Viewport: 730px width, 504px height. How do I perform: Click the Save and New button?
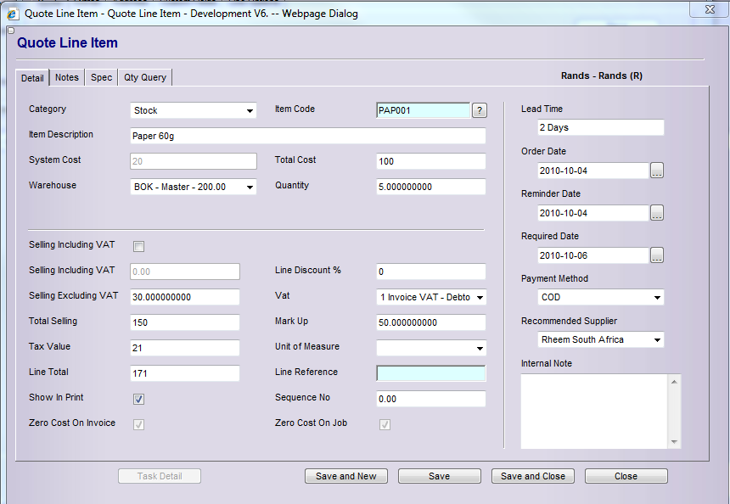pyautogui.click(x=345, y=476)
